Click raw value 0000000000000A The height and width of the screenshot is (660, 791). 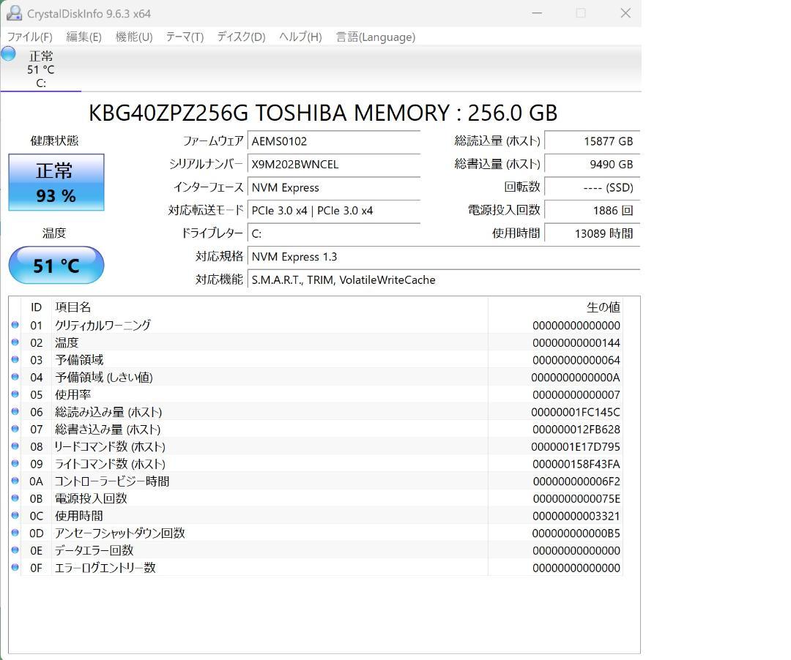point(576,378)
